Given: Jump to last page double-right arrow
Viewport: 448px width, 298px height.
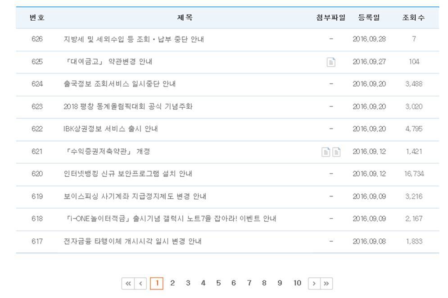Looking at the screenshot, I should (326, 284).
